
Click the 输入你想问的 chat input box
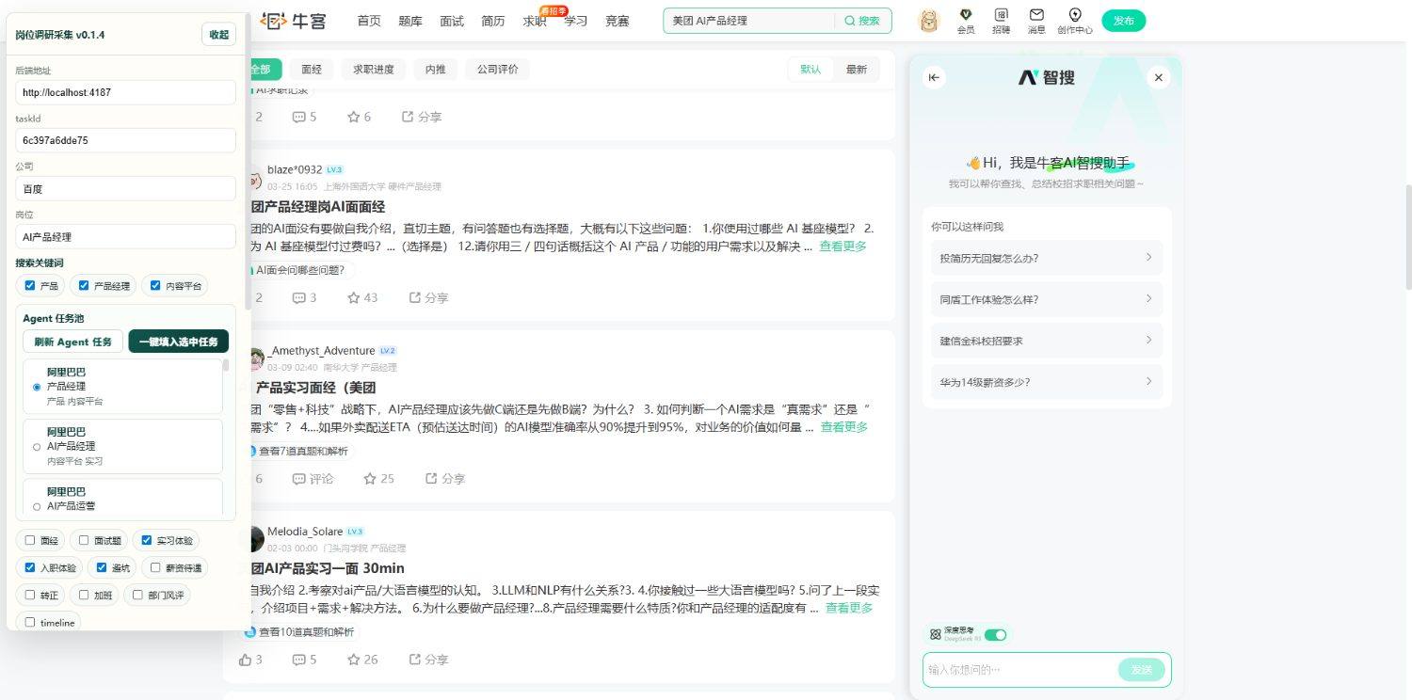pos(1019,670)
